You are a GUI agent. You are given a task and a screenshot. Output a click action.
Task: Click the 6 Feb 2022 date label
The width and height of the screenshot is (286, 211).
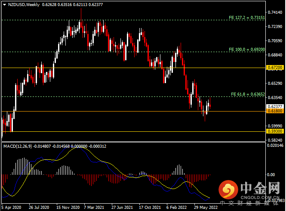pyautogui.click(x=176, y=208)
